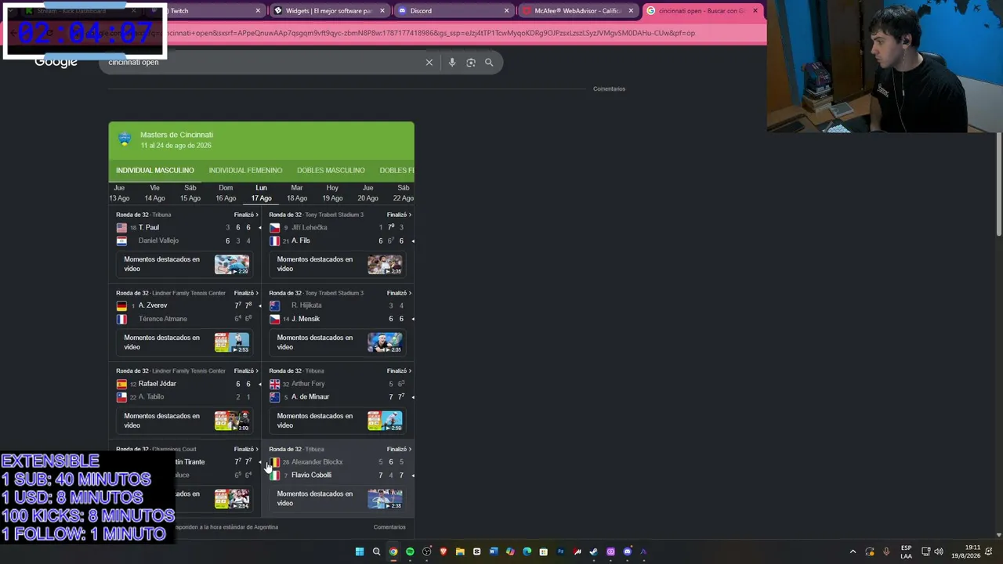Click the magnifying glass search button

tap(489, 63)
